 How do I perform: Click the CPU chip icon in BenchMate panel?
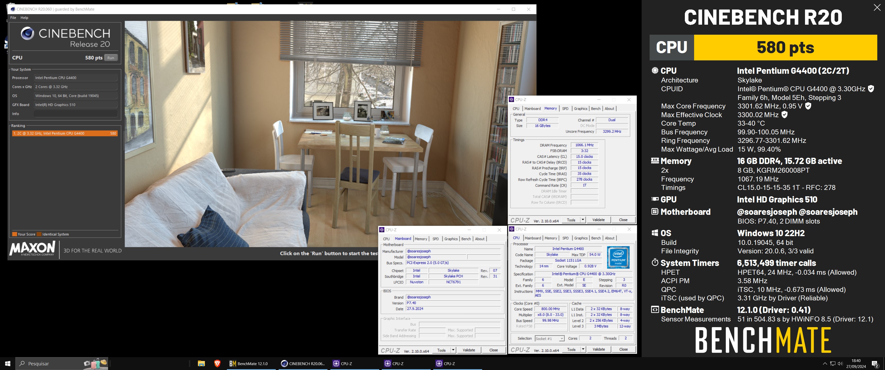[655, 70]
